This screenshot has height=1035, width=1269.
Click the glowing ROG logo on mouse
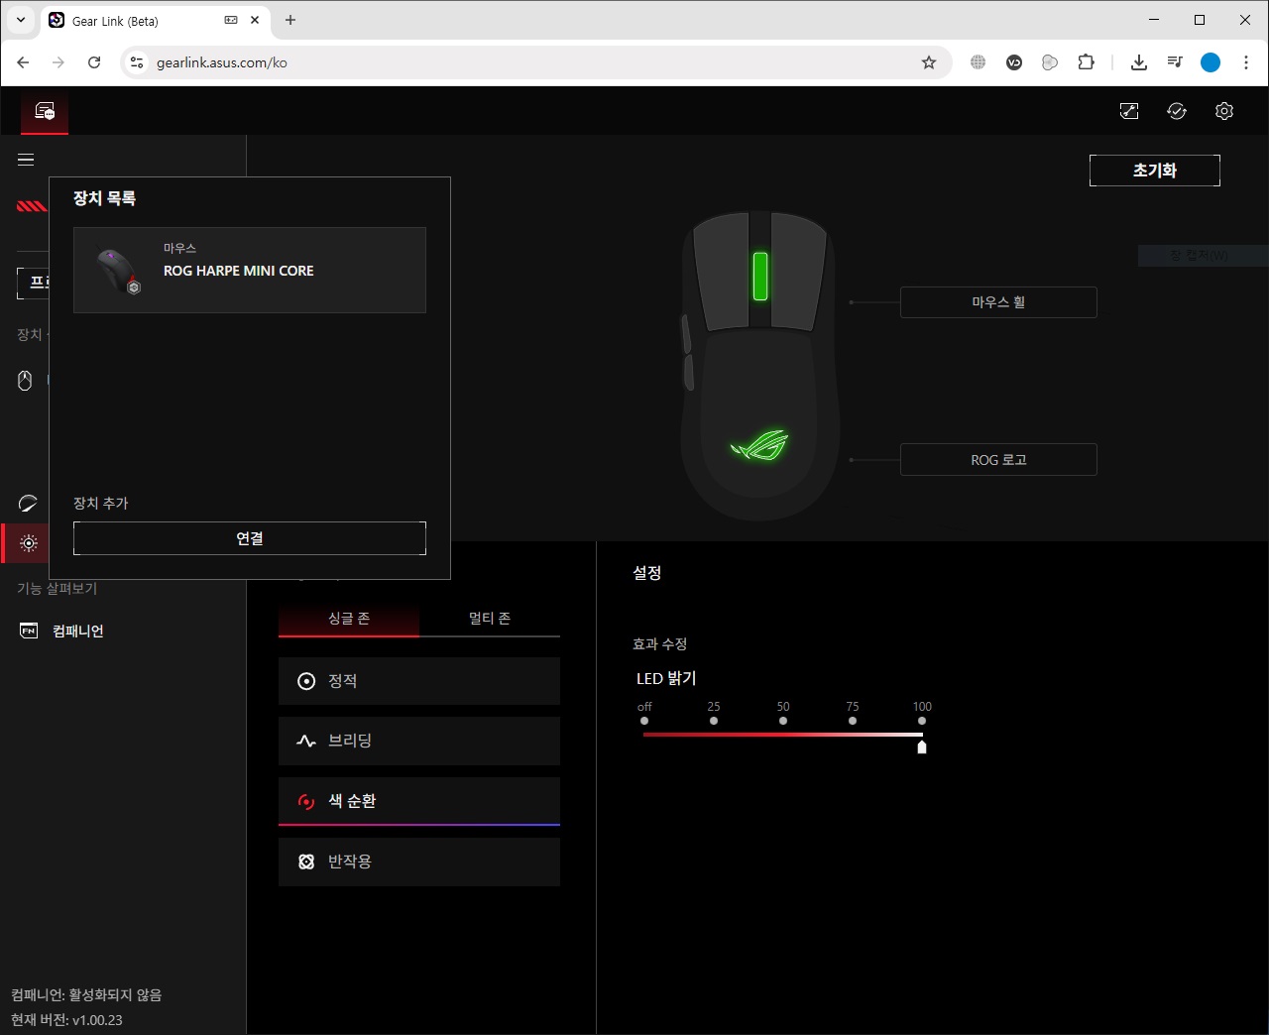[x=760, y=445]
